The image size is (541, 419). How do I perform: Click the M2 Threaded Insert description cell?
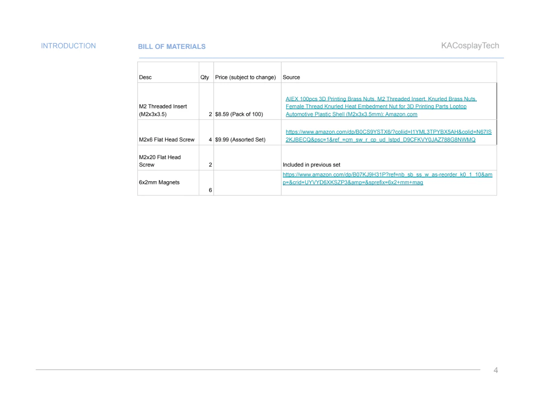[x=168, y=101]
